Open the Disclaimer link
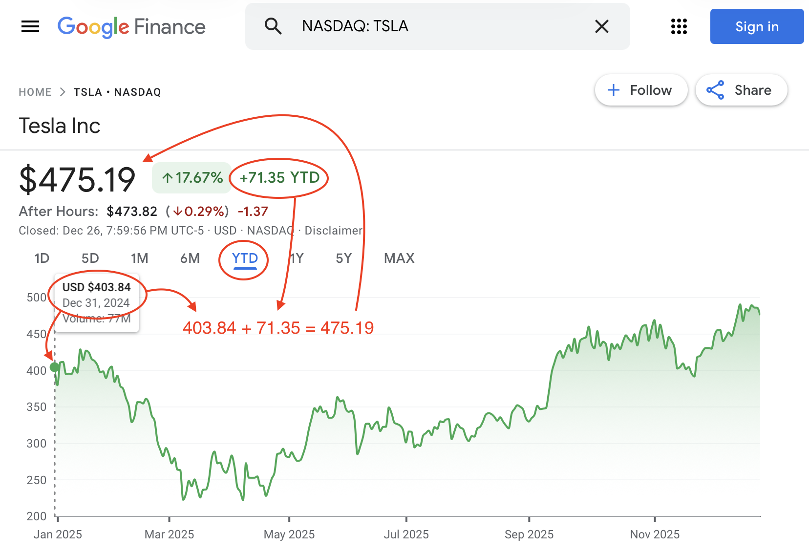Viewport: 809px width, 555px height. tap(333, 231)
